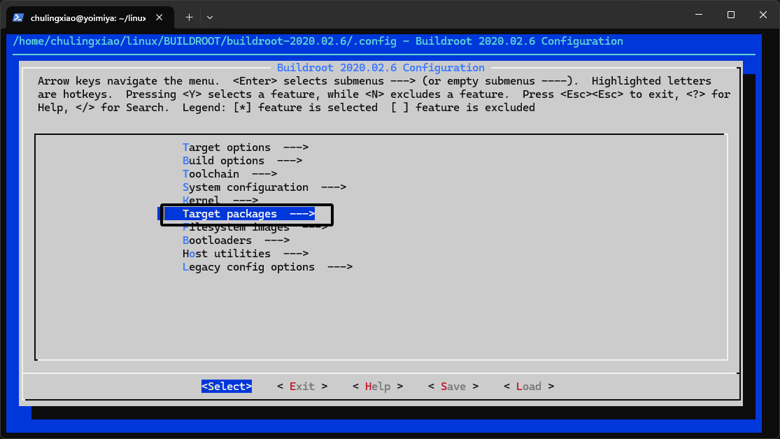The width and height of the screenshot is (780, 439).
Task: Click the Buildroot 2020.02.6 Configuration dialog title
Action: [x=381, y=68]
